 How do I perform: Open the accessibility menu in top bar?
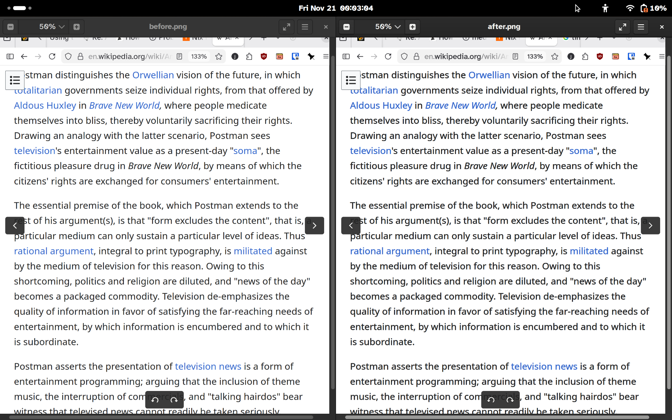click(x=605, y=8)
